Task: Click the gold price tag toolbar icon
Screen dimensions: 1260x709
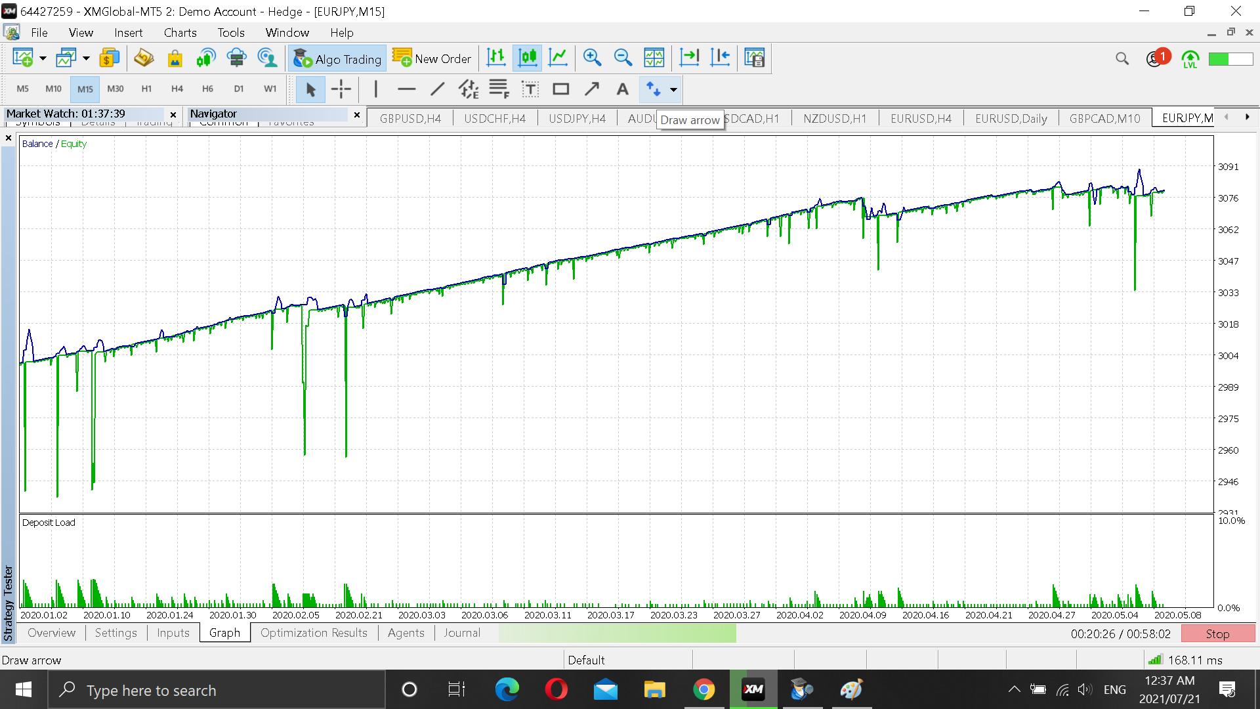Action: pos(144,58)
